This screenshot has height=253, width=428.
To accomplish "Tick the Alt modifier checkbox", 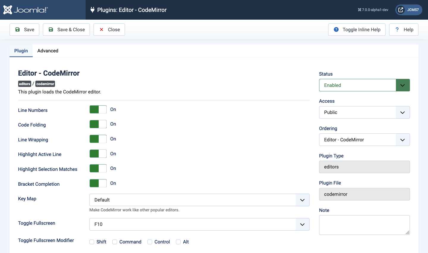I will pos(178,242).
